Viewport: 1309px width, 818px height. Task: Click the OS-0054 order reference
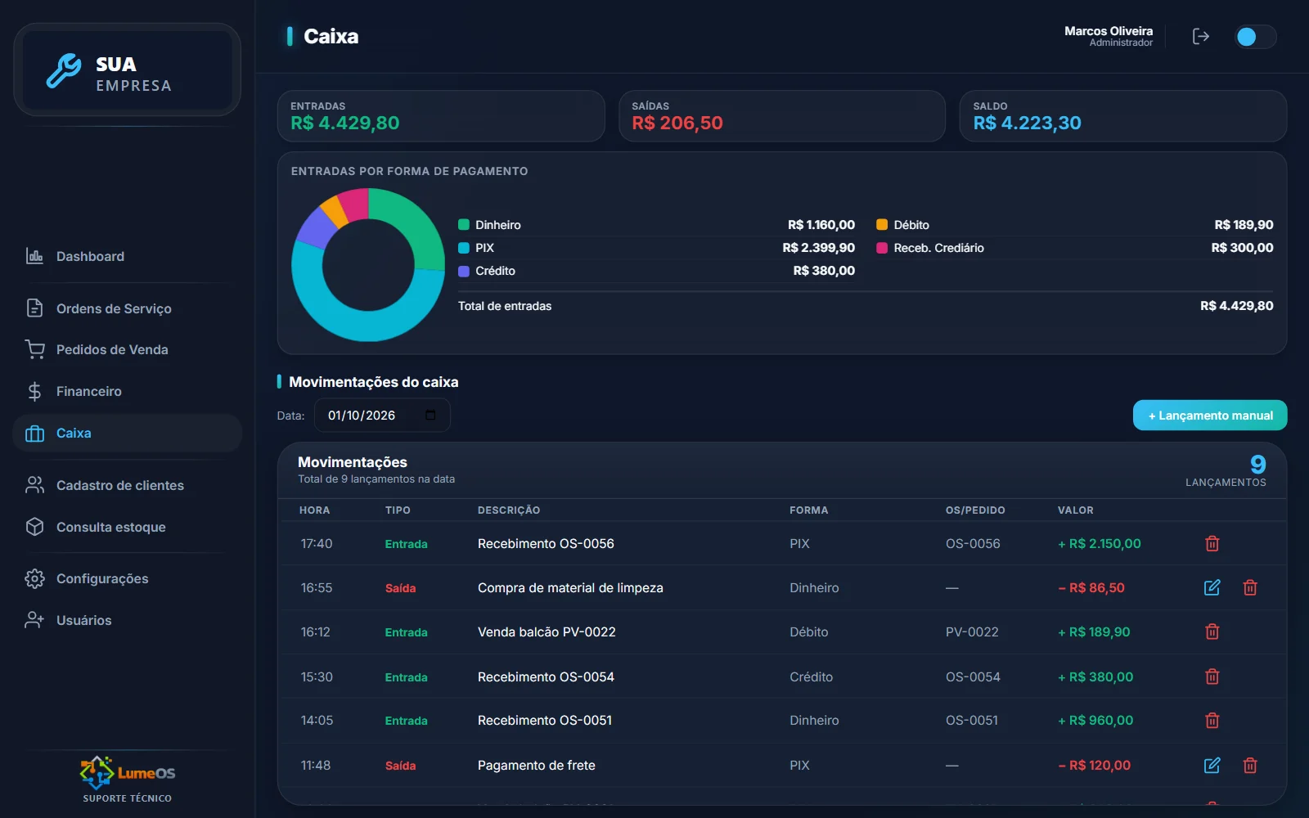[973, 676]
